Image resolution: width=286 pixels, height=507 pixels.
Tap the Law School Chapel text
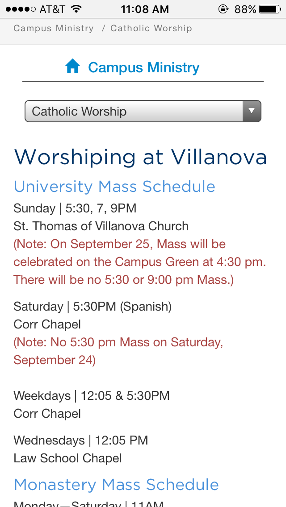[67, 458]
